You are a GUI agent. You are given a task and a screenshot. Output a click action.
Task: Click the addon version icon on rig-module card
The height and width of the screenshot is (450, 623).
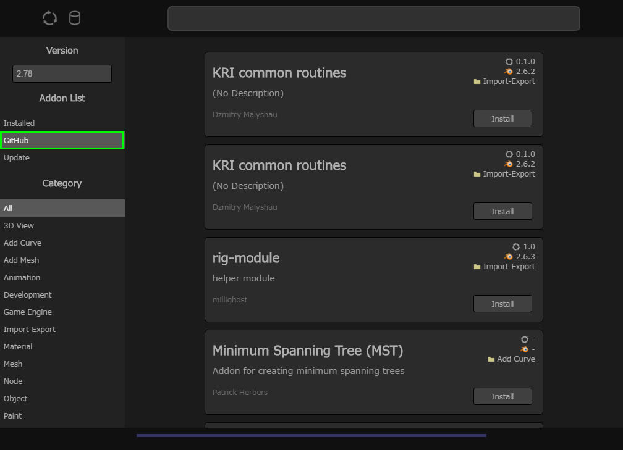pos(515,247)
